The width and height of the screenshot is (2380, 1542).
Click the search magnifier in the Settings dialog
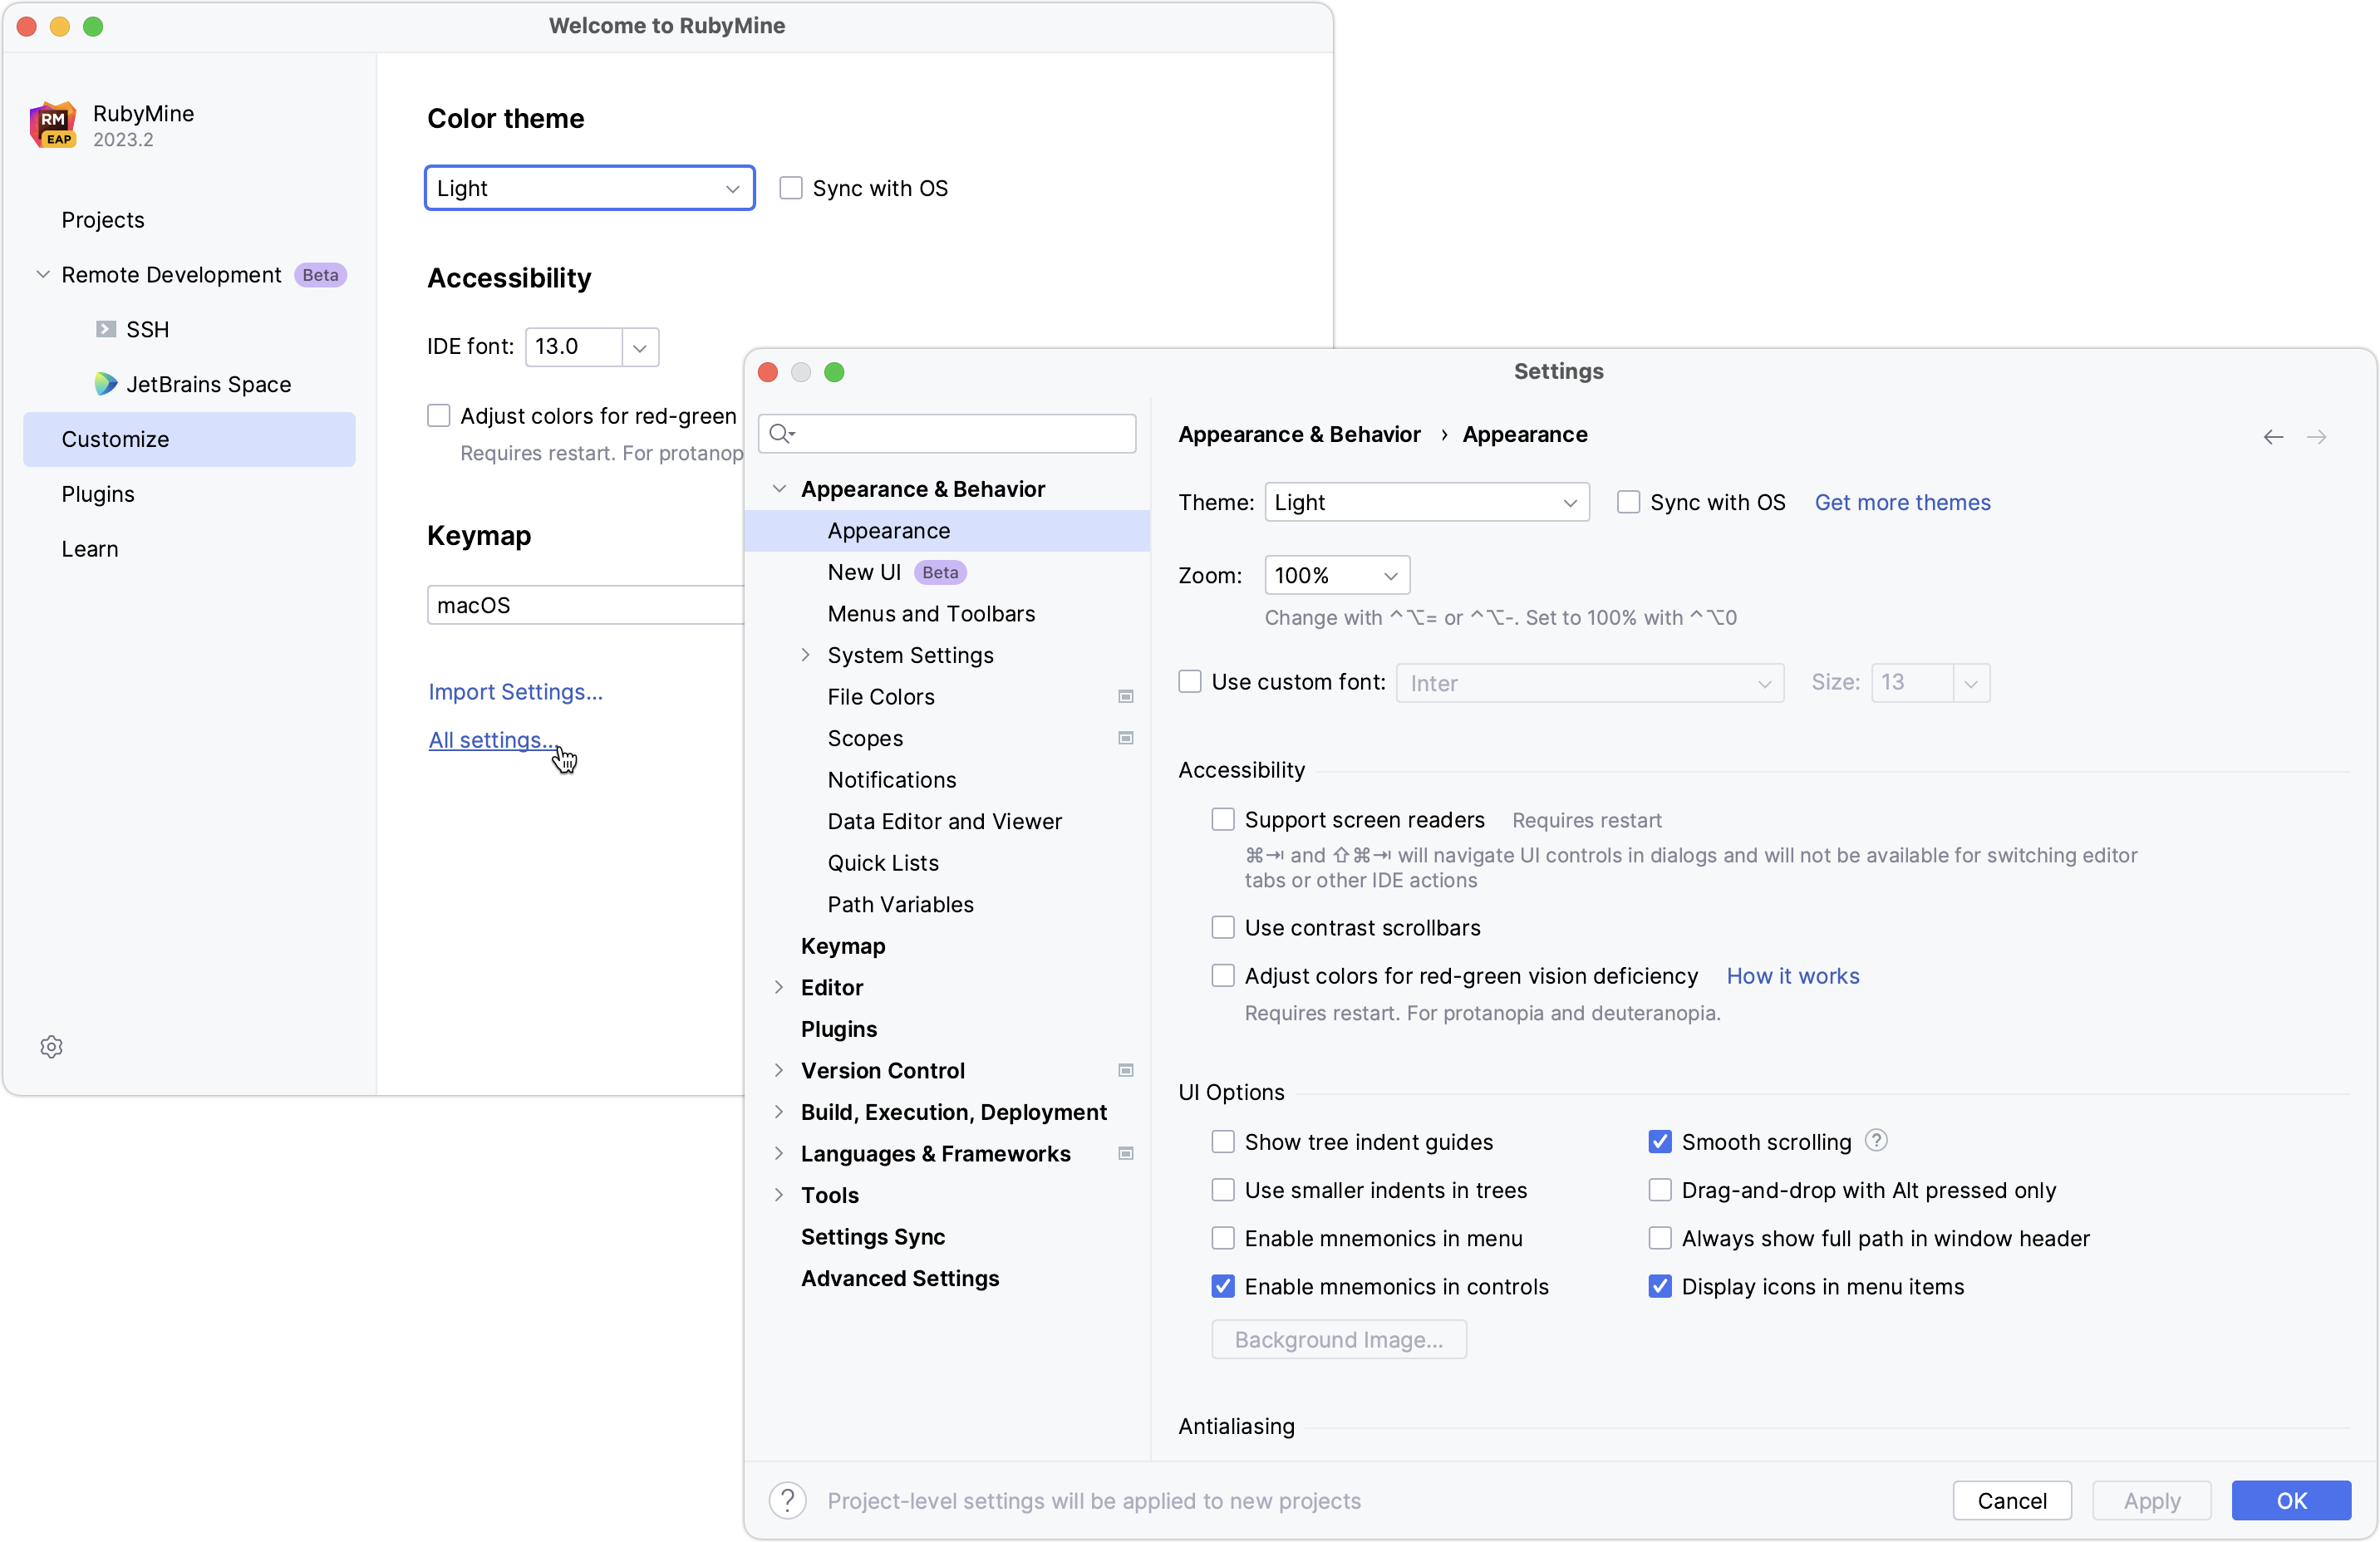[x=781, y=434]
